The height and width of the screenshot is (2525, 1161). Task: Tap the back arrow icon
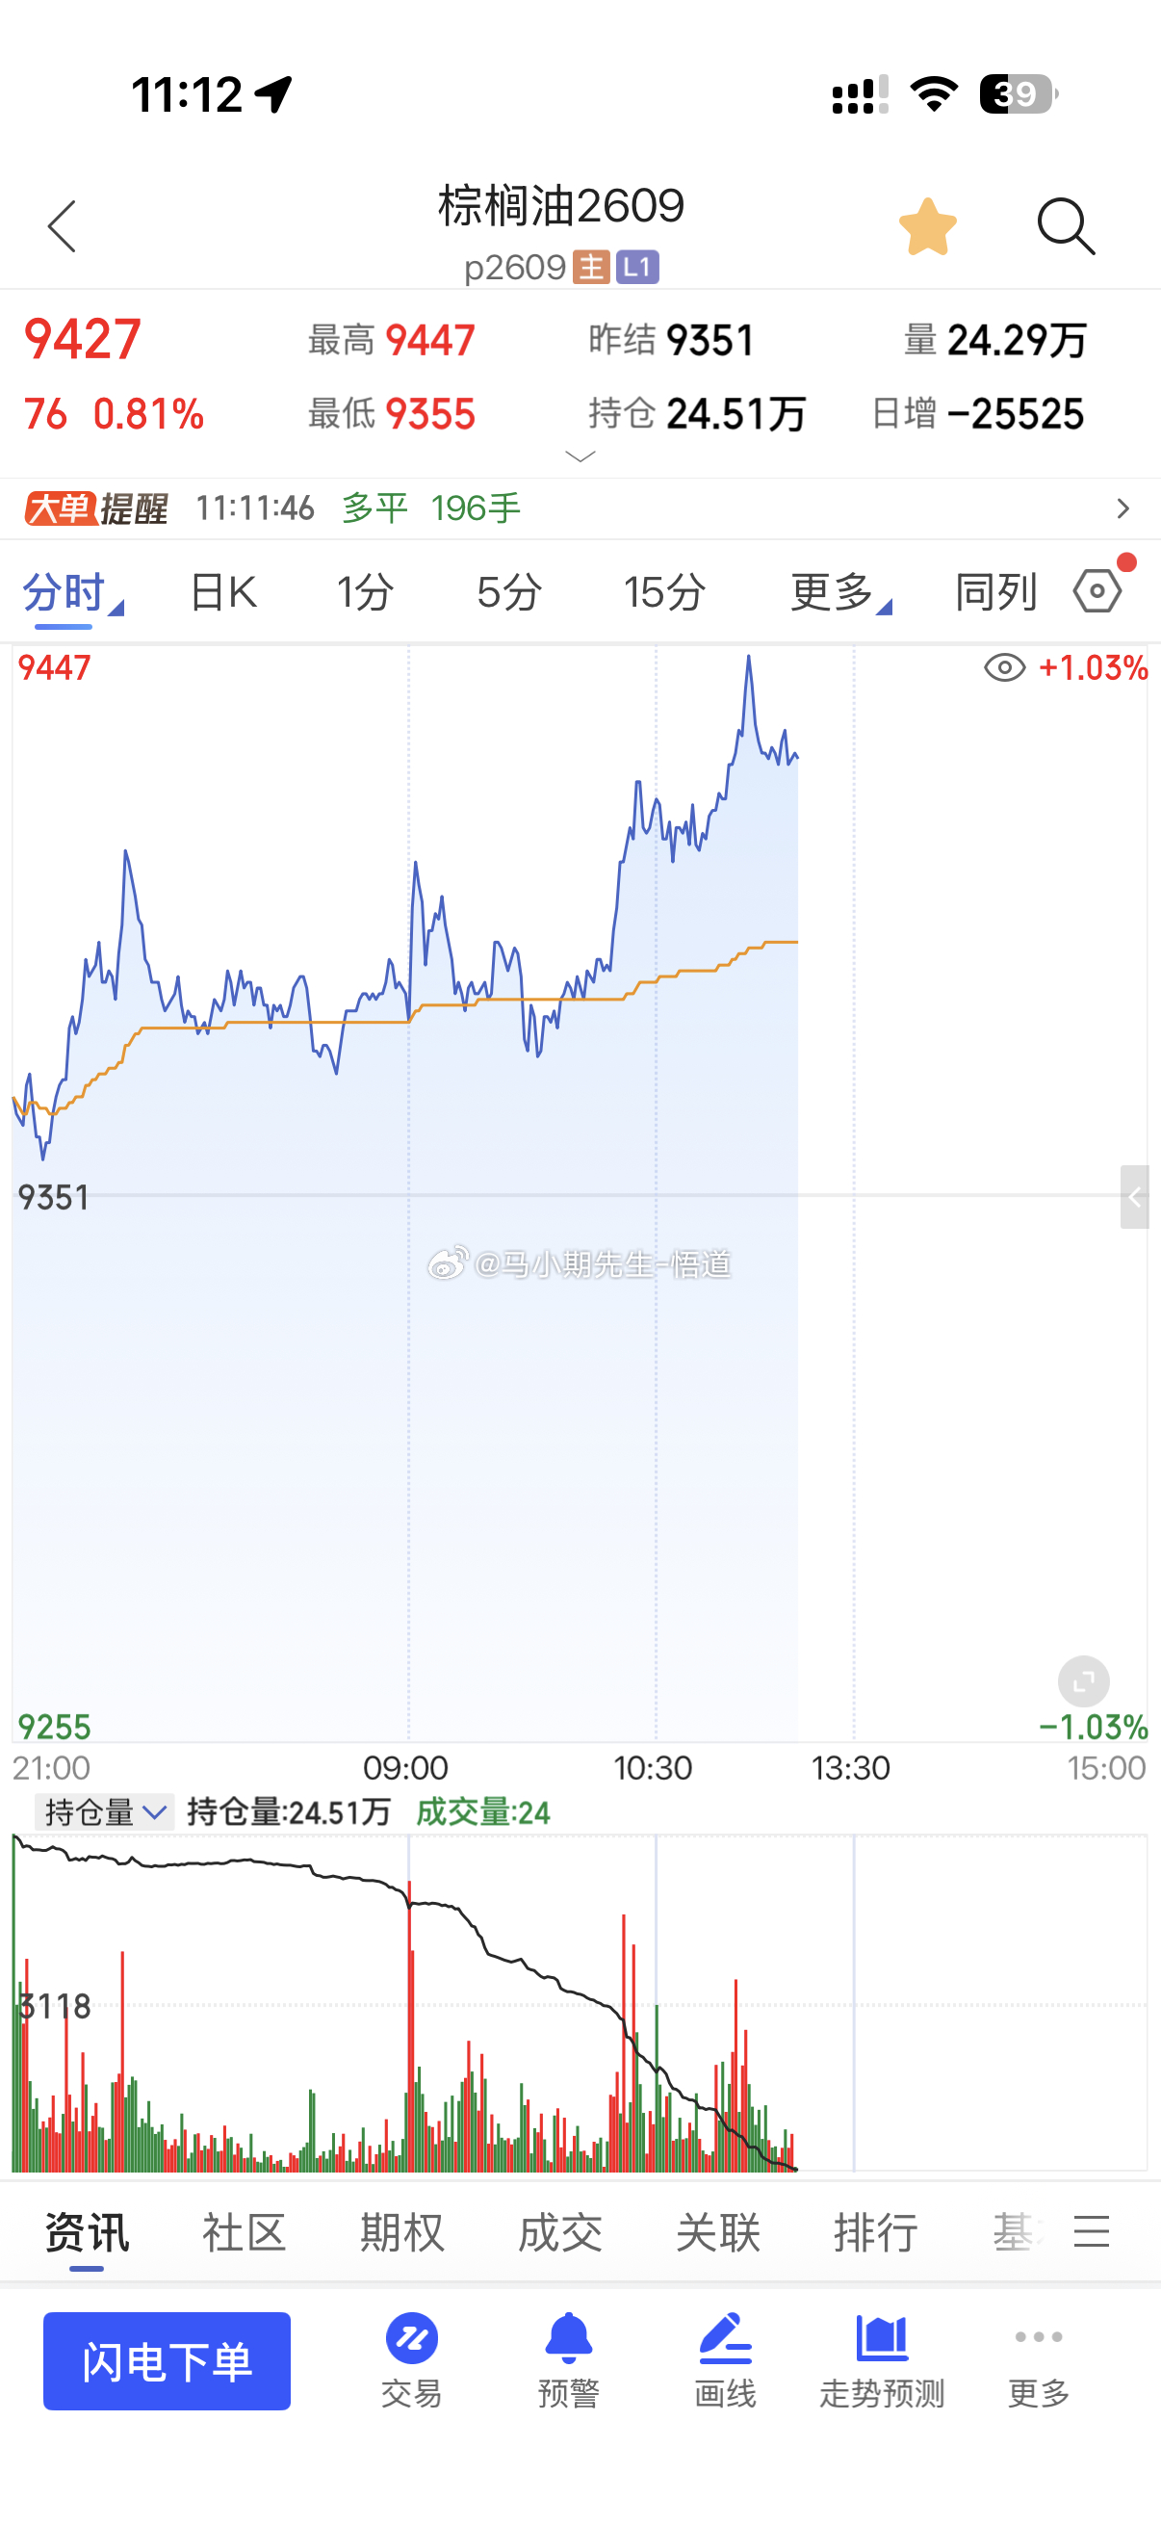coord(62,226)
